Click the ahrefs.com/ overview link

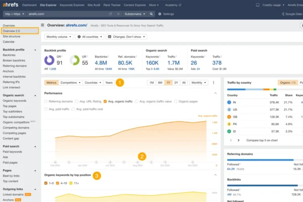77,25
